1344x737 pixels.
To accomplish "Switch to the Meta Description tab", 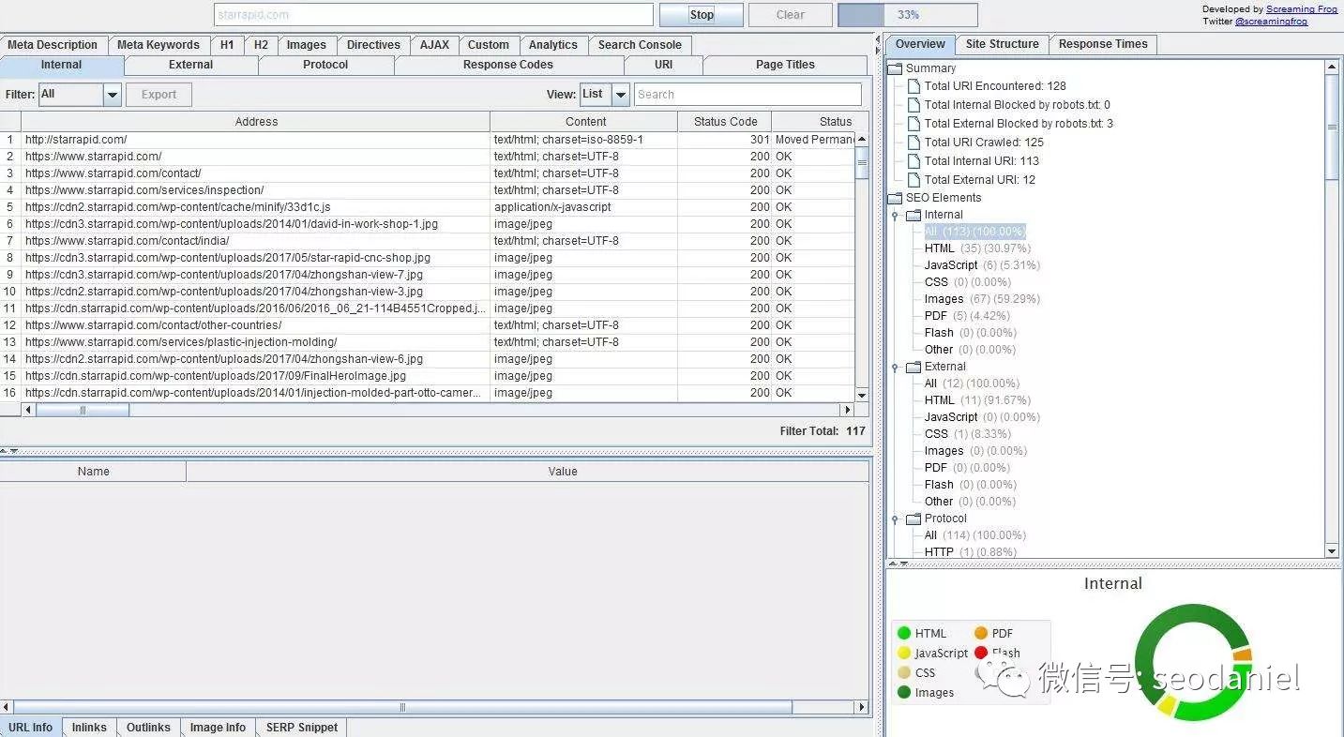I will pyautogui.click(x=53, y=45).
